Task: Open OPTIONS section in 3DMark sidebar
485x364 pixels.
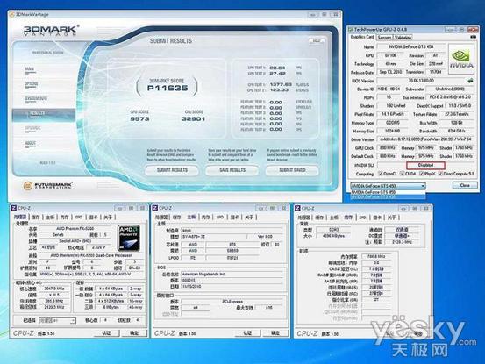Action: 32,84
